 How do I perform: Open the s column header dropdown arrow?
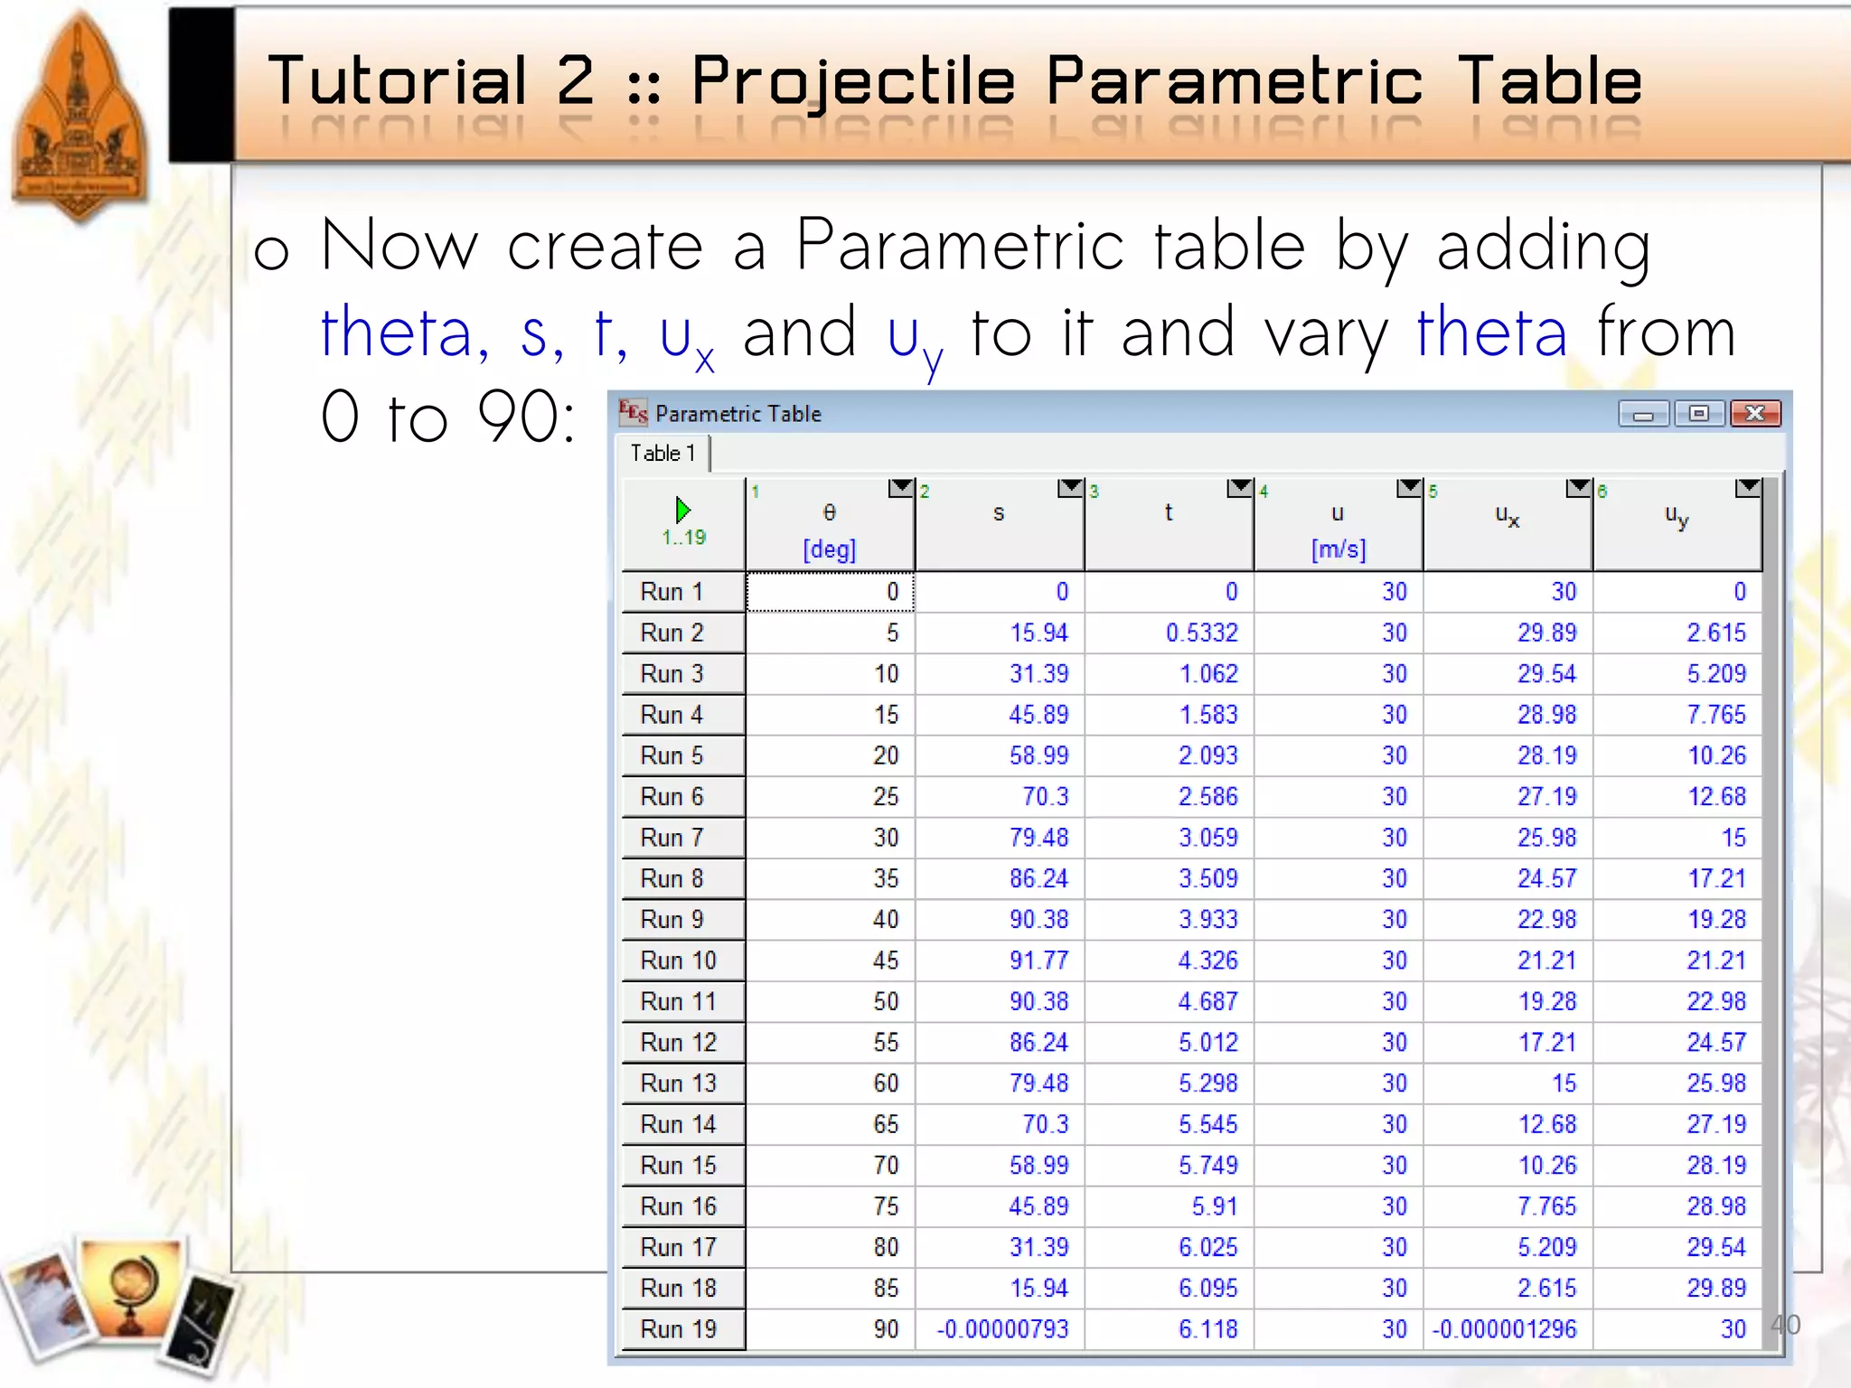coord(1070,488)
